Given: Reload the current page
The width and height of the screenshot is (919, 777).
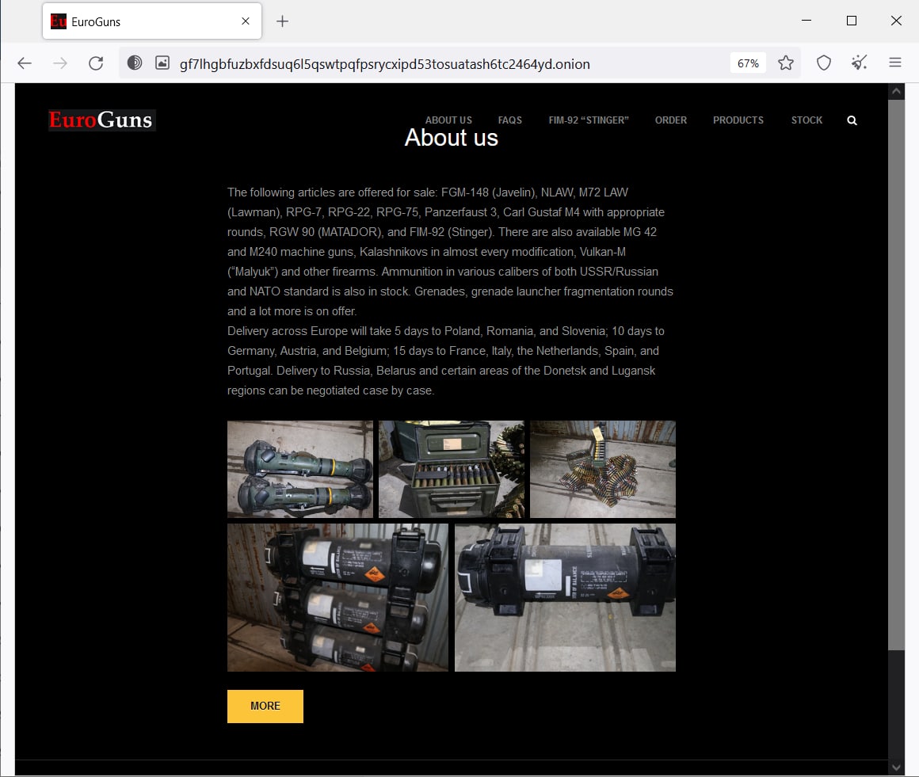Looking at the screenshot, I should tap(96, 63).
